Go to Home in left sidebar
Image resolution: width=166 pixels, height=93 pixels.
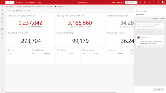(x=2, y=10)
